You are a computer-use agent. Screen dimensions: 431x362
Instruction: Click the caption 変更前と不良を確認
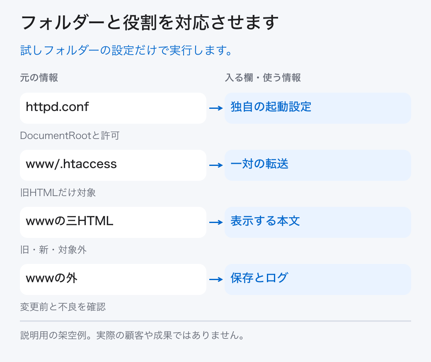[x=63, y=307]
